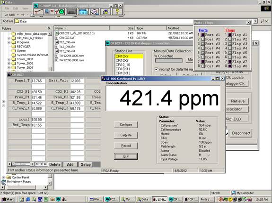Open the PC208W Status tool (green clock icon)

[60, 12]
